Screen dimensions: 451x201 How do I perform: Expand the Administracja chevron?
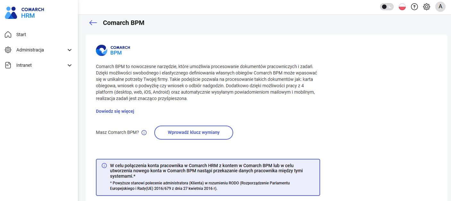(70, 50)
